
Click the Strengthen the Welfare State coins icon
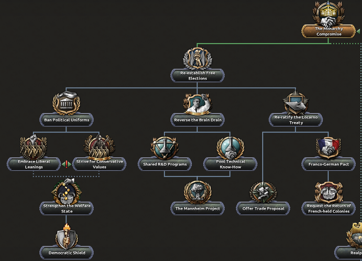coord(67,191)
